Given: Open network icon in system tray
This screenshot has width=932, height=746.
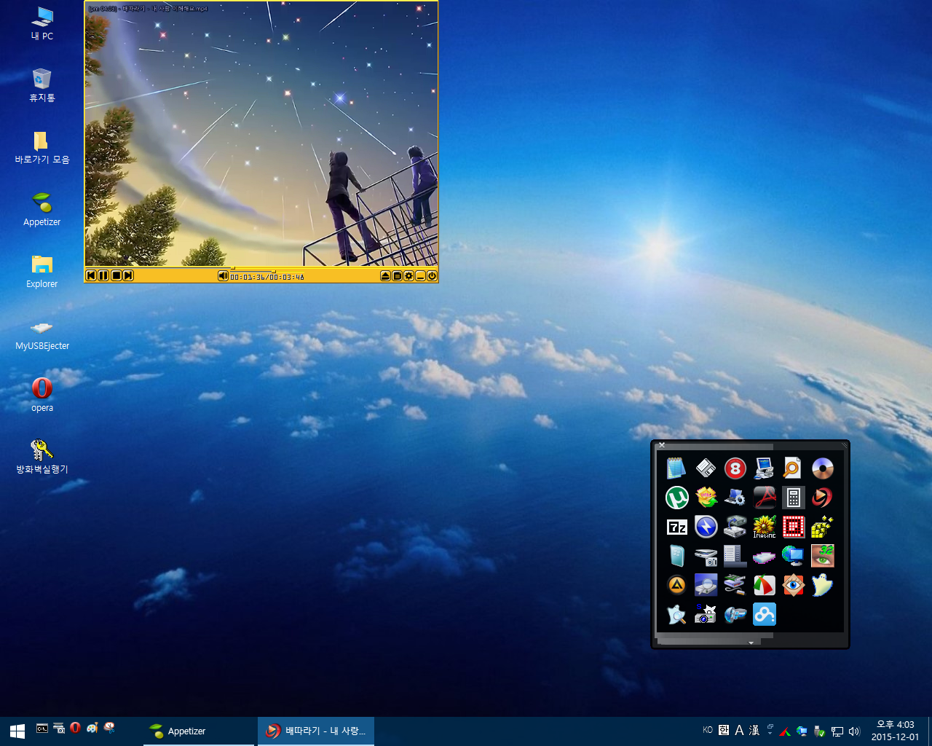Looking at the screenshot, I should tap(837, 731).
